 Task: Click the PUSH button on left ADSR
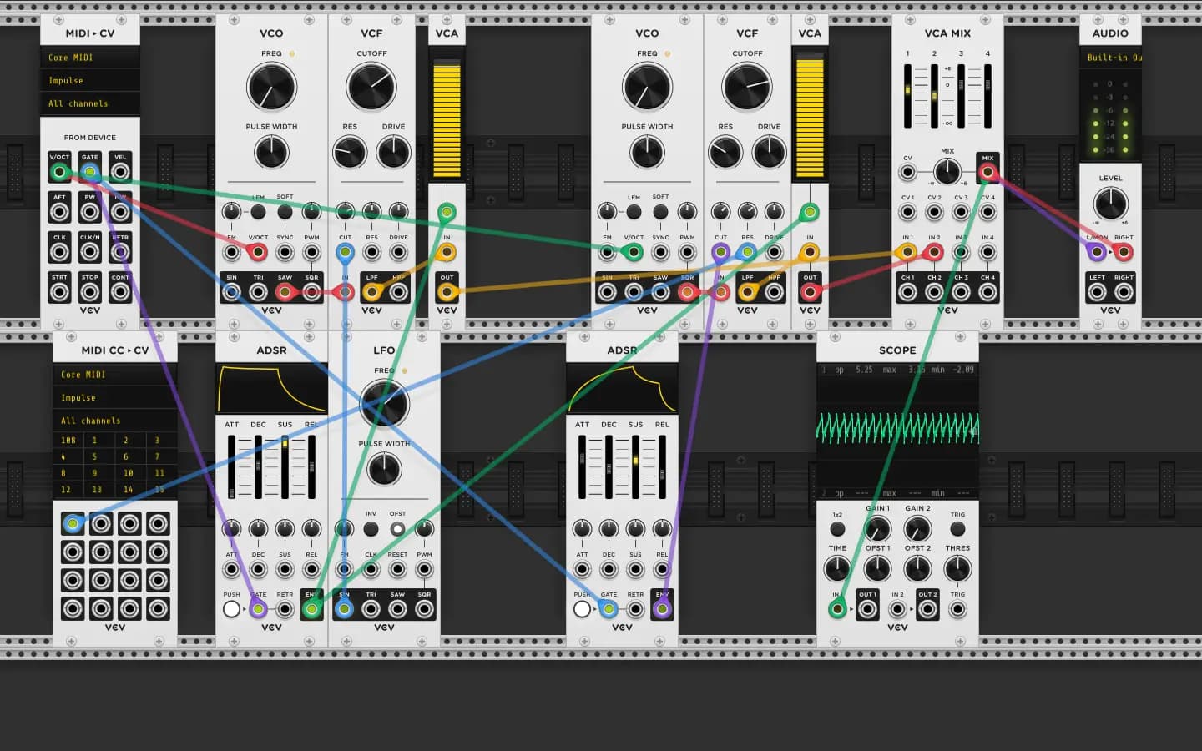231,609
